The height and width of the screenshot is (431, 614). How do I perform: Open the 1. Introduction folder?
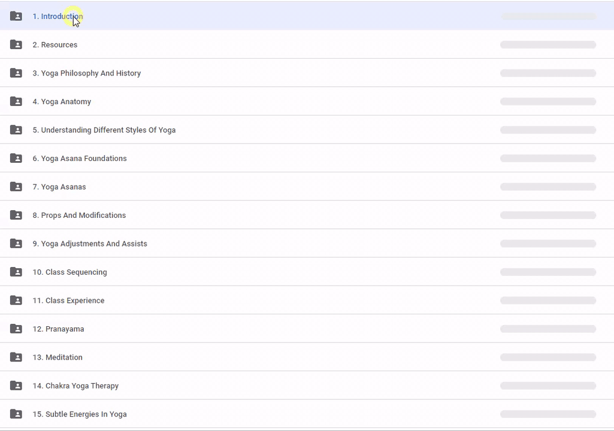[x=58, y=17]
